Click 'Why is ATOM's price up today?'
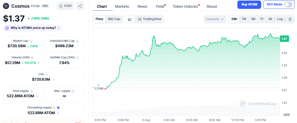 33,28
